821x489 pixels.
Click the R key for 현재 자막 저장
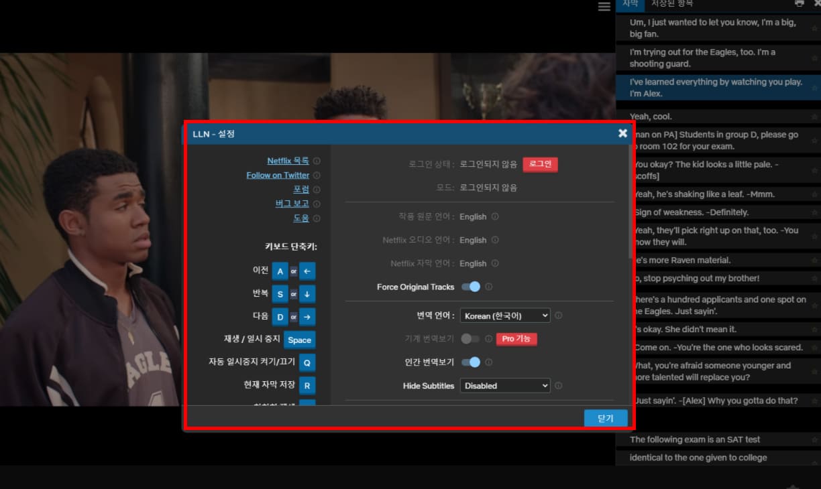307,385
